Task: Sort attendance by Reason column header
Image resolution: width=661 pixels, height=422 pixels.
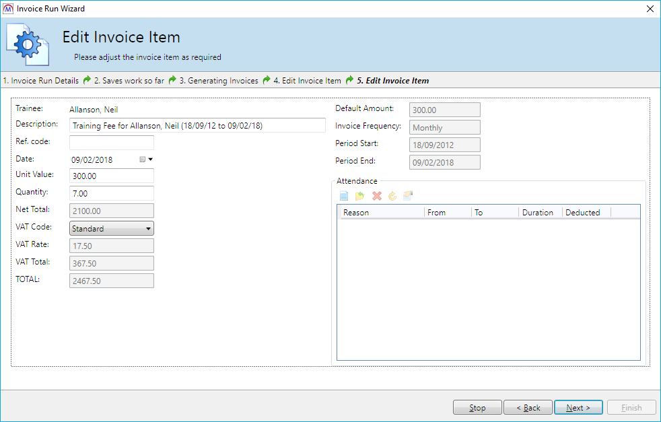Action: [x=380, y=213]
